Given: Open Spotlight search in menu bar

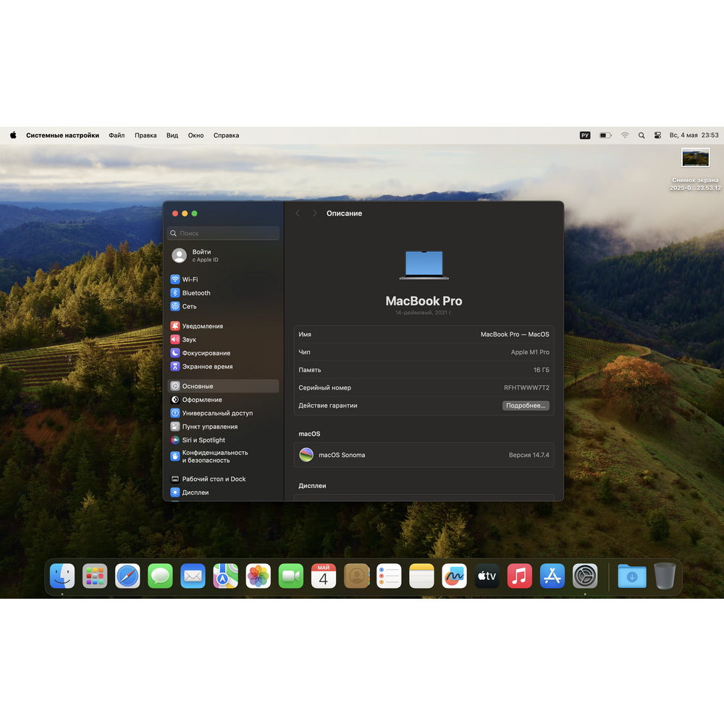Looking at the screenshot, I should pyautogui.click(x=641, y=135).
